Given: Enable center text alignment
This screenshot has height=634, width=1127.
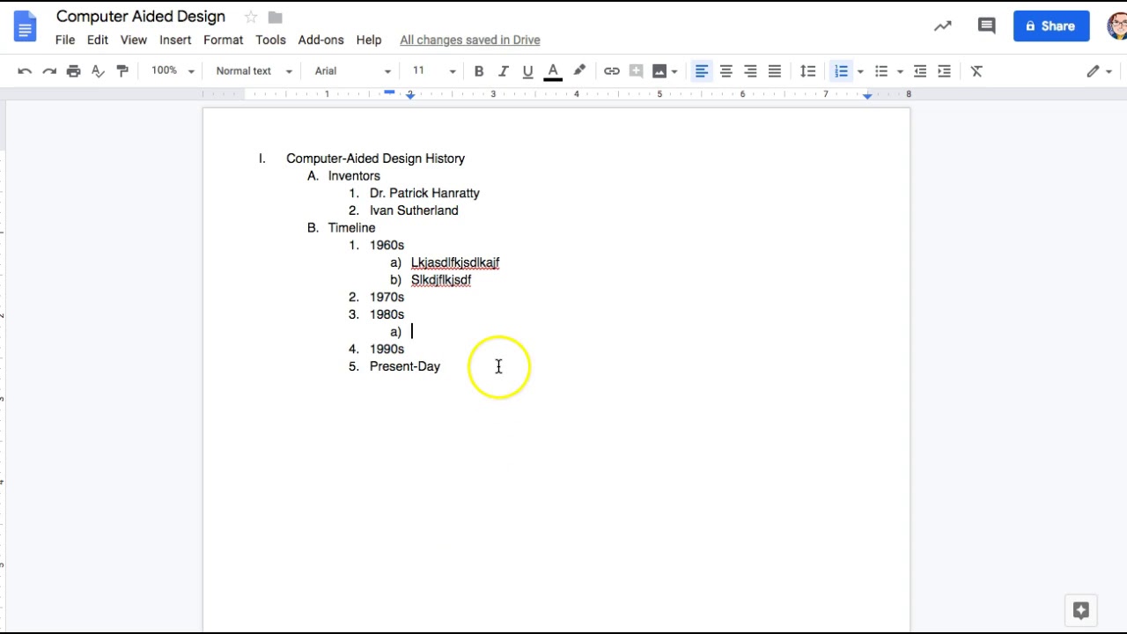Looking at the screenshot, I should (x=726, y=71).
